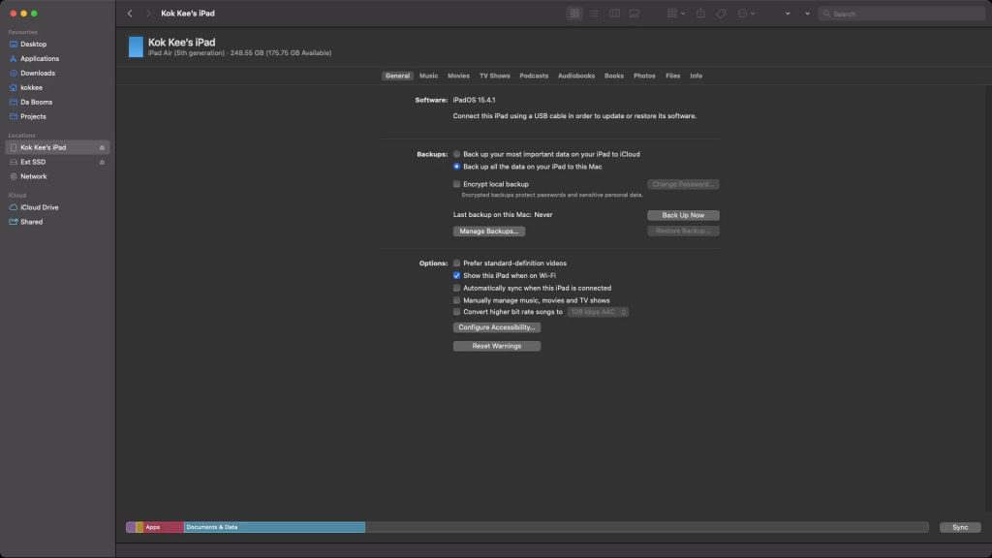Switch to the Music tab
This screenshot has height=558, width=992.
pyautogui.click(x=428, y=76)
